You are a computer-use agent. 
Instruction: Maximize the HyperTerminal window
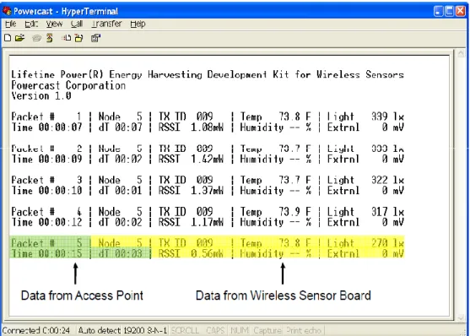click(449, 12)
